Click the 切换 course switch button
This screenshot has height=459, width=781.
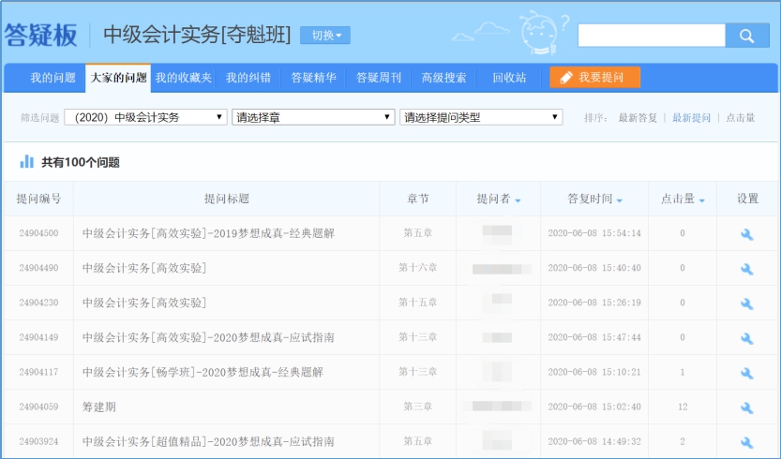[324, 36]
